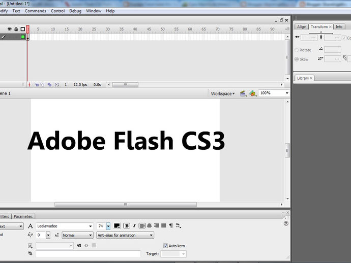Close the Transform panel tab
Screen dimensions: 351x263
point(330,27)
